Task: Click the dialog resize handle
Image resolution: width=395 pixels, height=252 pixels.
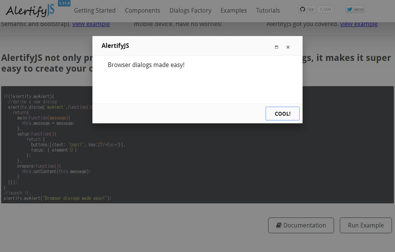Action: tap(301, 122)
